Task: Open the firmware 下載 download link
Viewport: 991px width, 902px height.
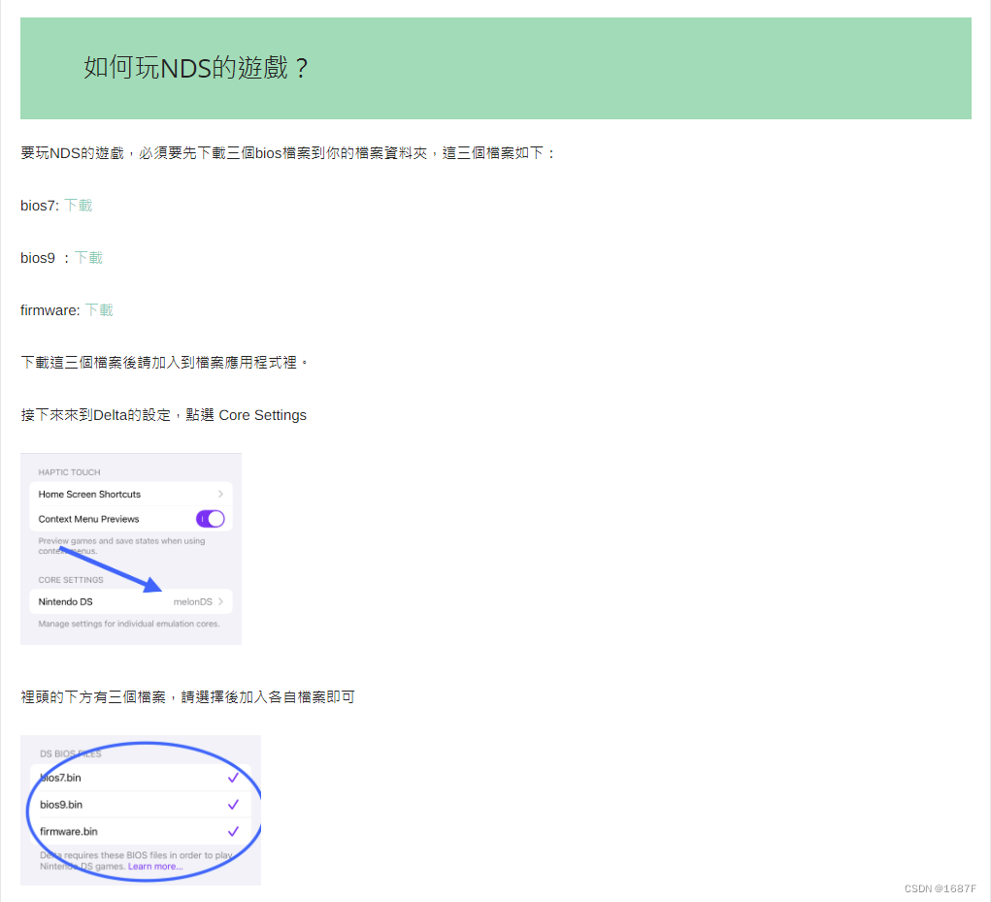Action: [99, 310]
